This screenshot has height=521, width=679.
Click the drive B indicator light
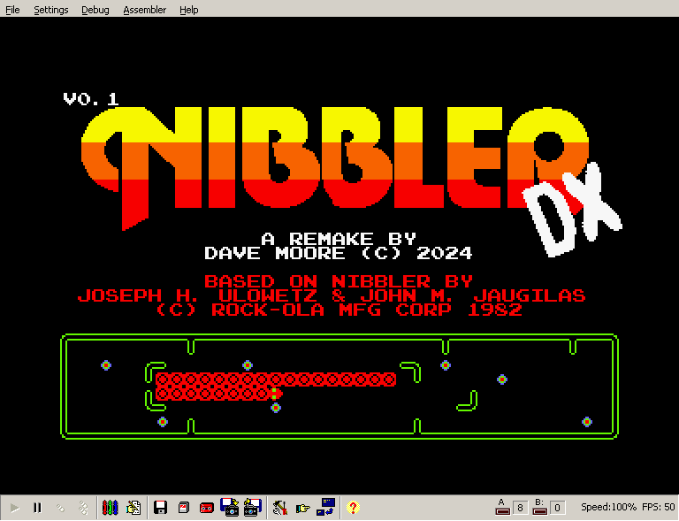[x=539, y=511]
